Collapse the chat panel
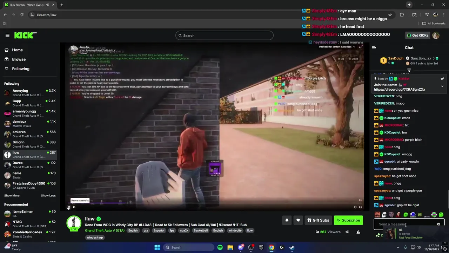Viewport: 449px width, 253px height. 374,47
